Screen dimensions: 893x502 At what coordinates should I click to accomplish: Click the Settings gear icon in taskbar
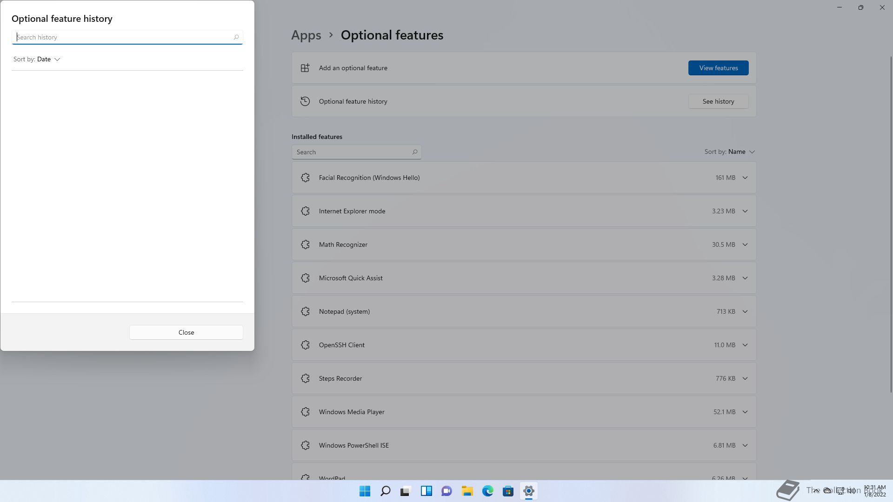point(528,491)
